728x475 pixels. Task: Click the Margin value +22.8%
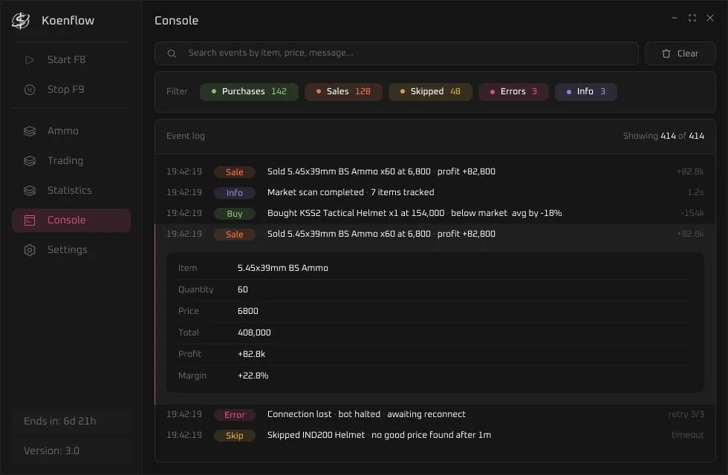click(x=253, y=376)
